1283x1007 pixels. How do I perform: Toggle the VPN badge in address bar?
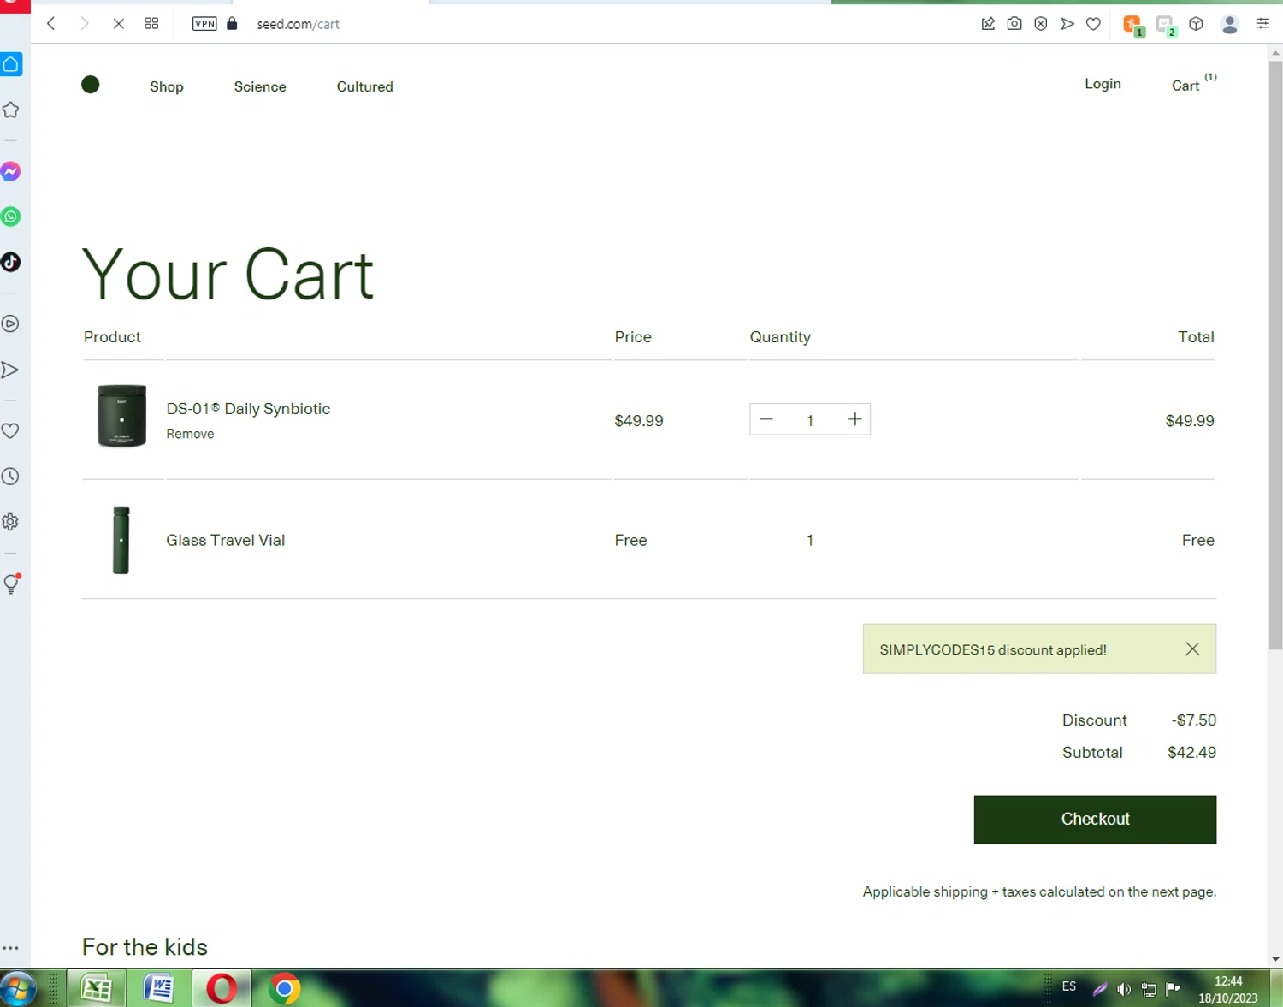(x=204, y=24)
